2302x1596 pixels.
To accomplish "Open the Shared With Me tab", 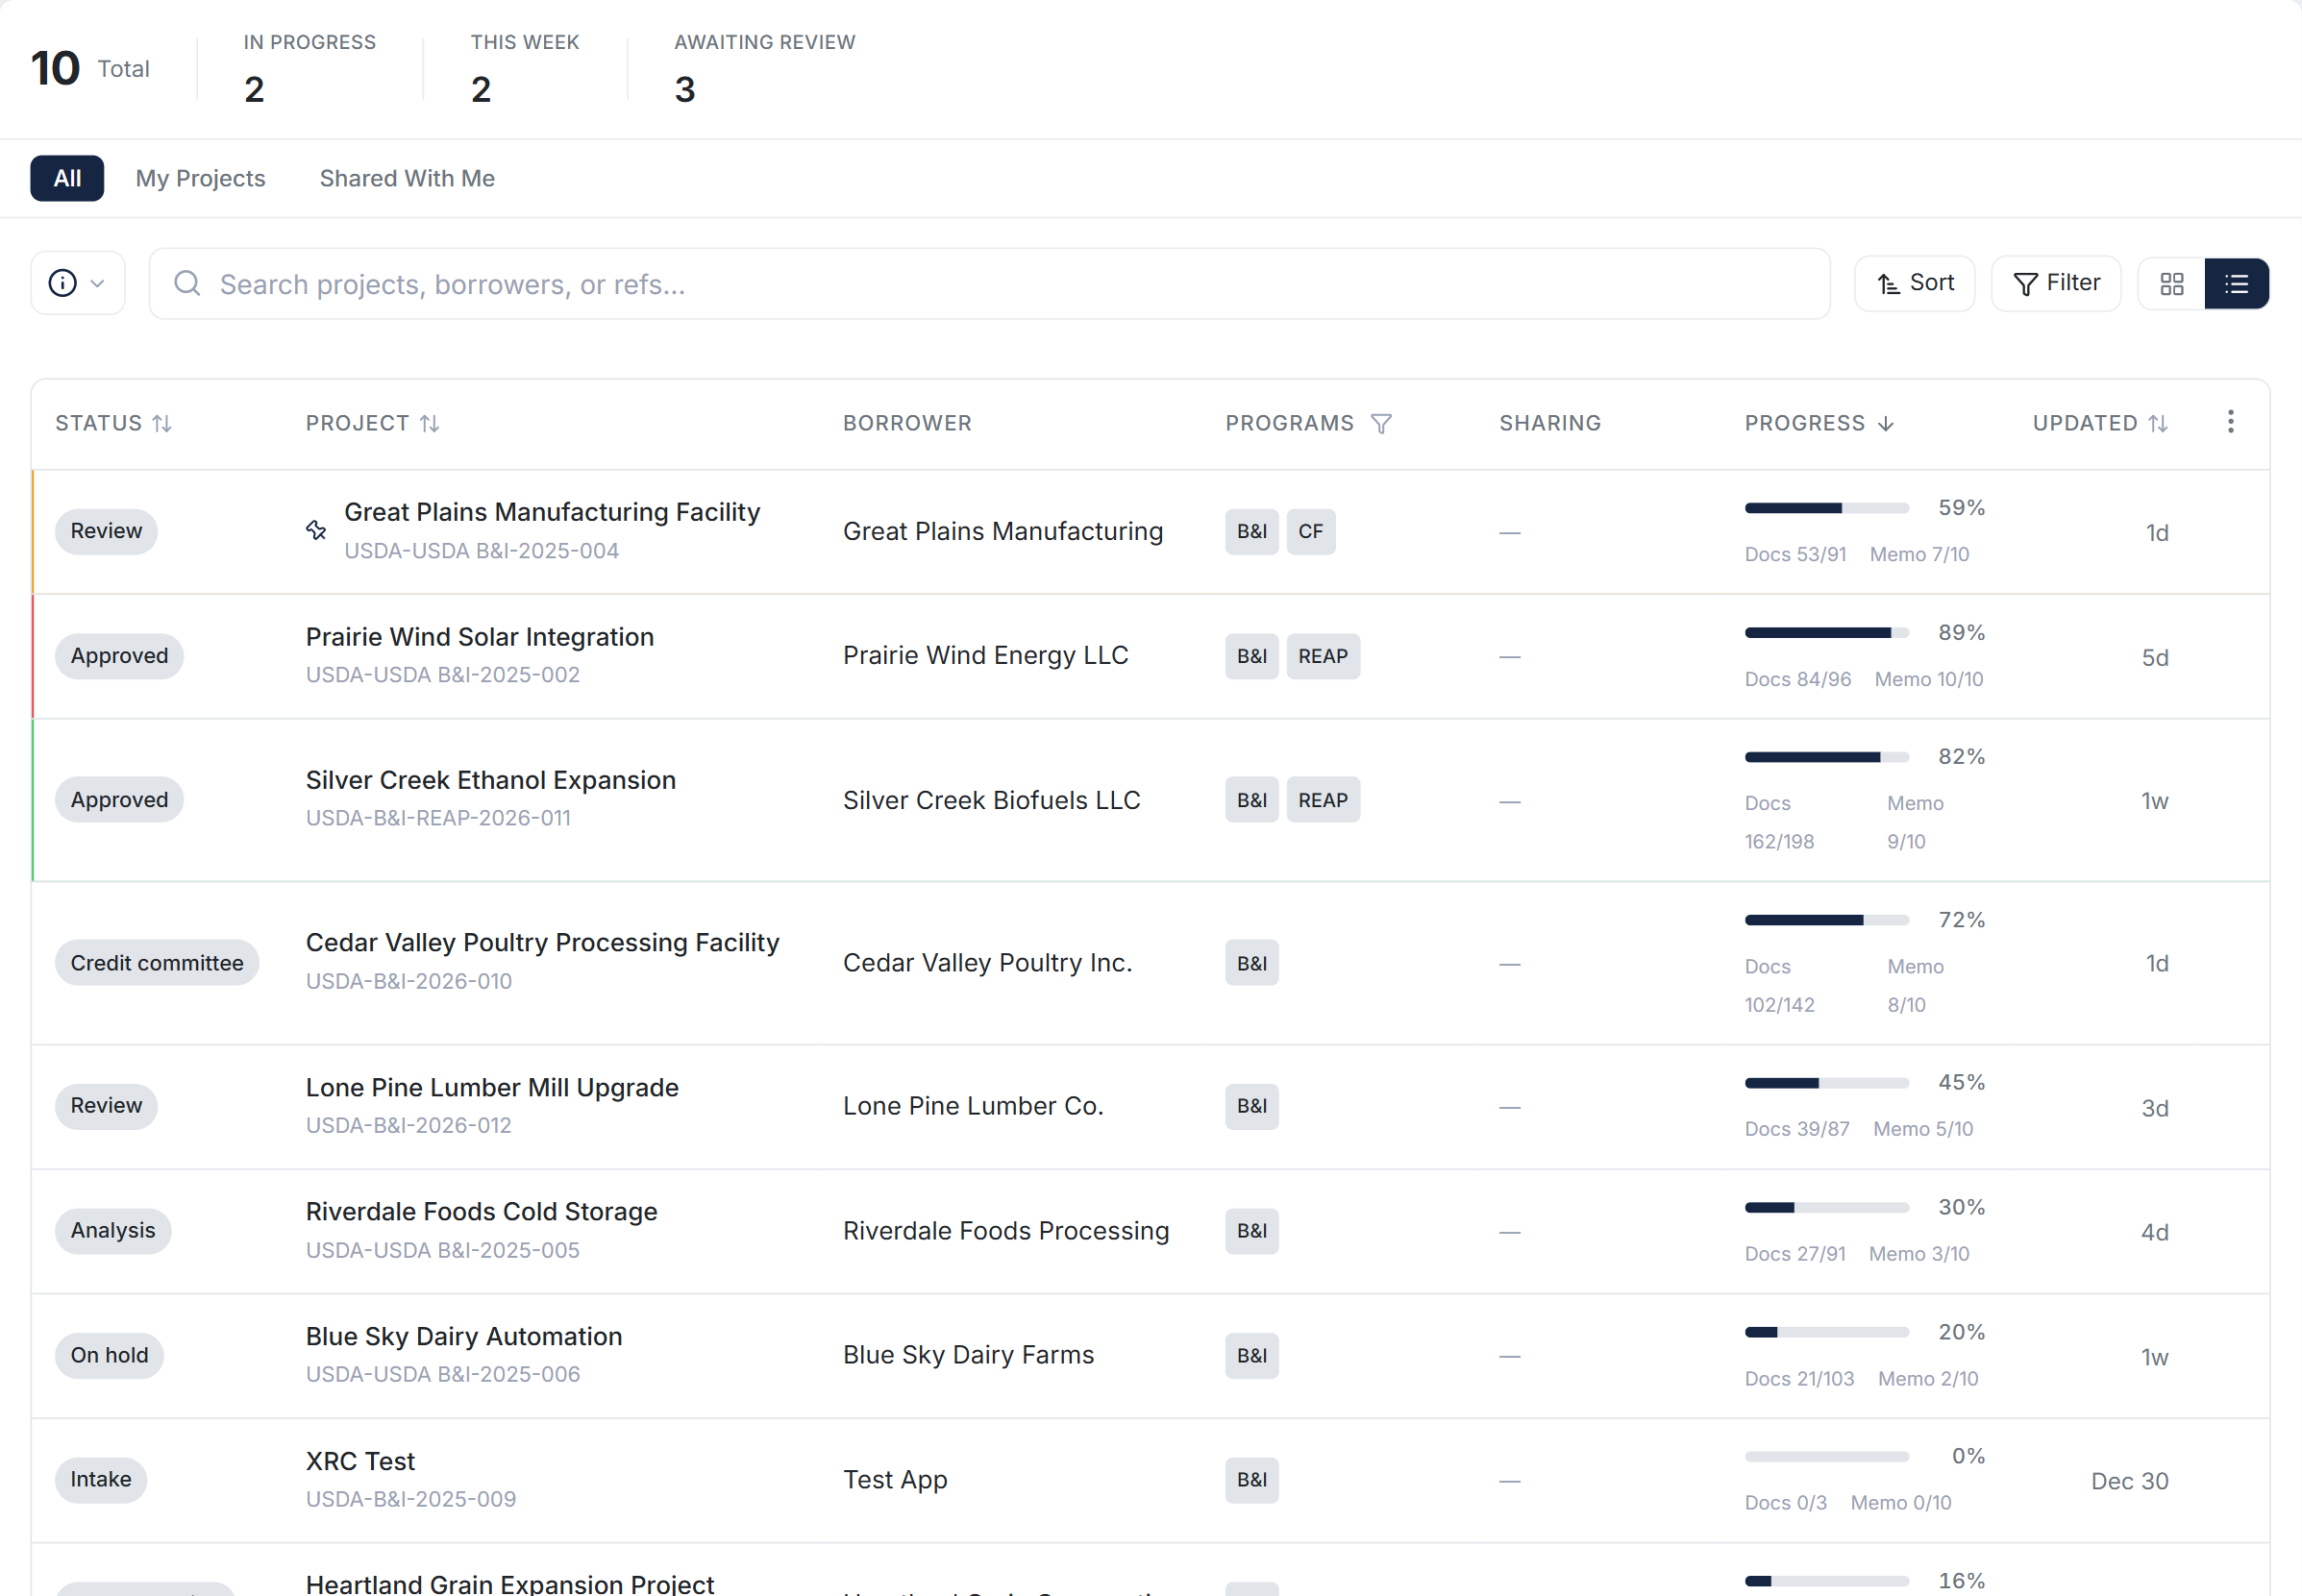I will (407, 178).
